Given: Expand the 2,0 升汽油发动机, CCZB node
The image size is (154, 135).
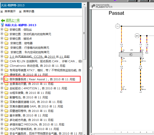Looking at the screenshot, I should [x=2, y=56].
